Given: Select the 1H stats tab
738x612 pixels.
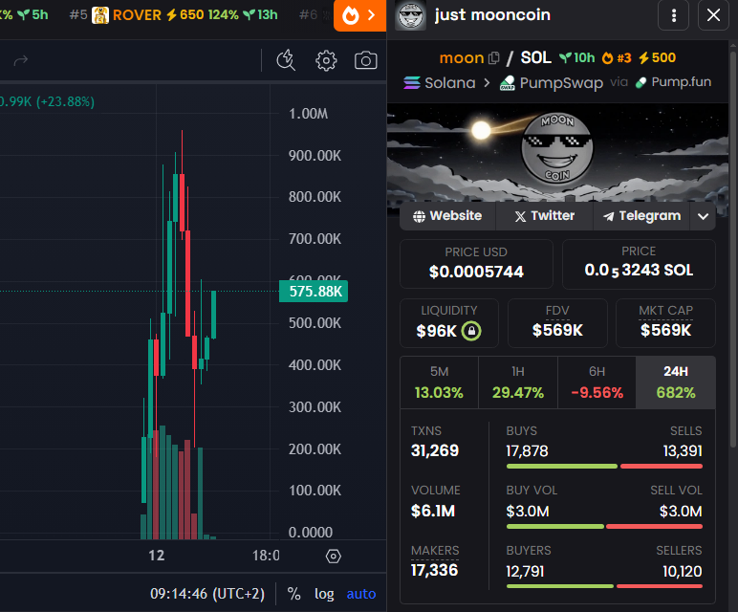Looking at the screenshot, I should pyautogui.click(x=518, y=382).
